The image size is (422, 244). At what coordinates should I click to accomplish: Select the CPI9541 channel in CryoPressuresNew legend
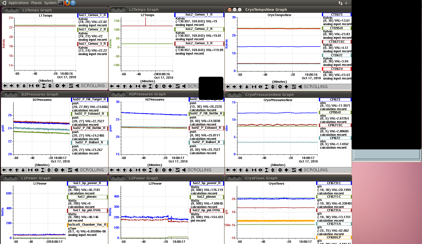(335, 112)
